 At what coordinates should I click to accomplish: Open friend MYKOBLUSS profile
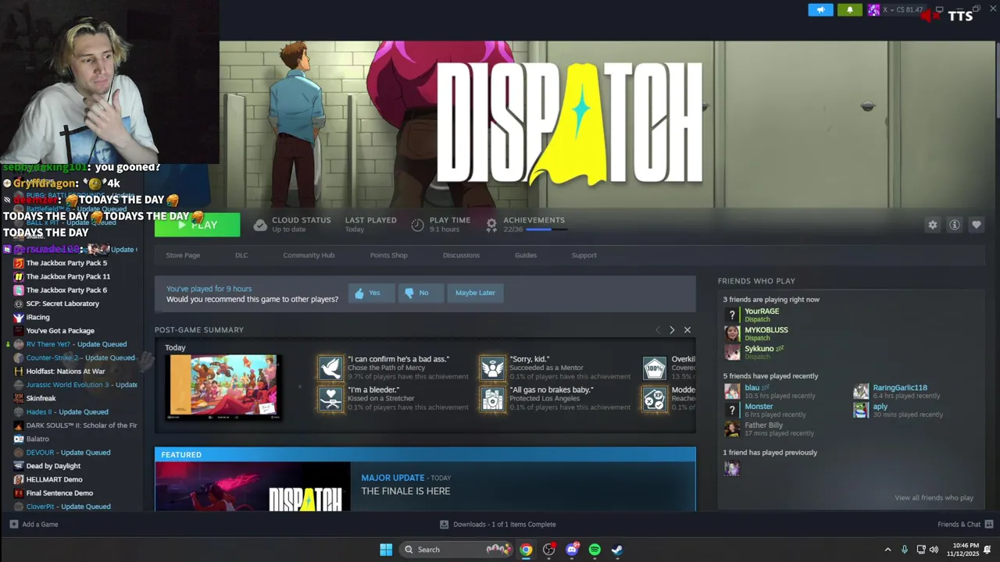[766, 330]
